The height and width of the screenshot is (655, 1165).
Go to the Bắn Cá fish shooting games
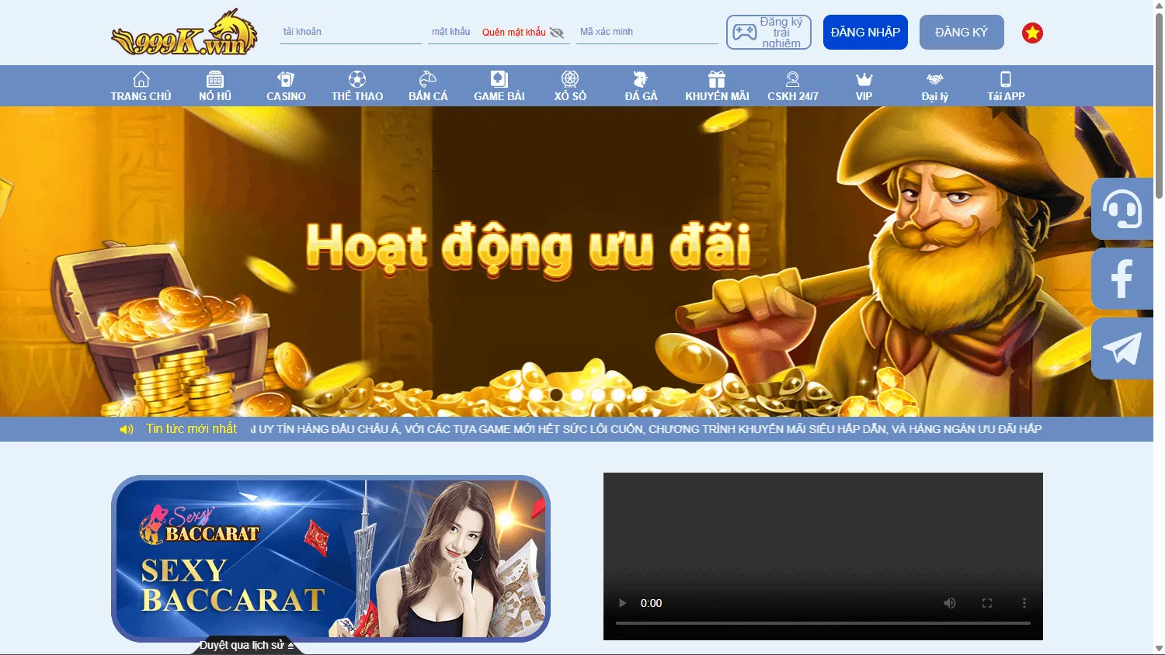pyautogui.click(x=427, y=85)
